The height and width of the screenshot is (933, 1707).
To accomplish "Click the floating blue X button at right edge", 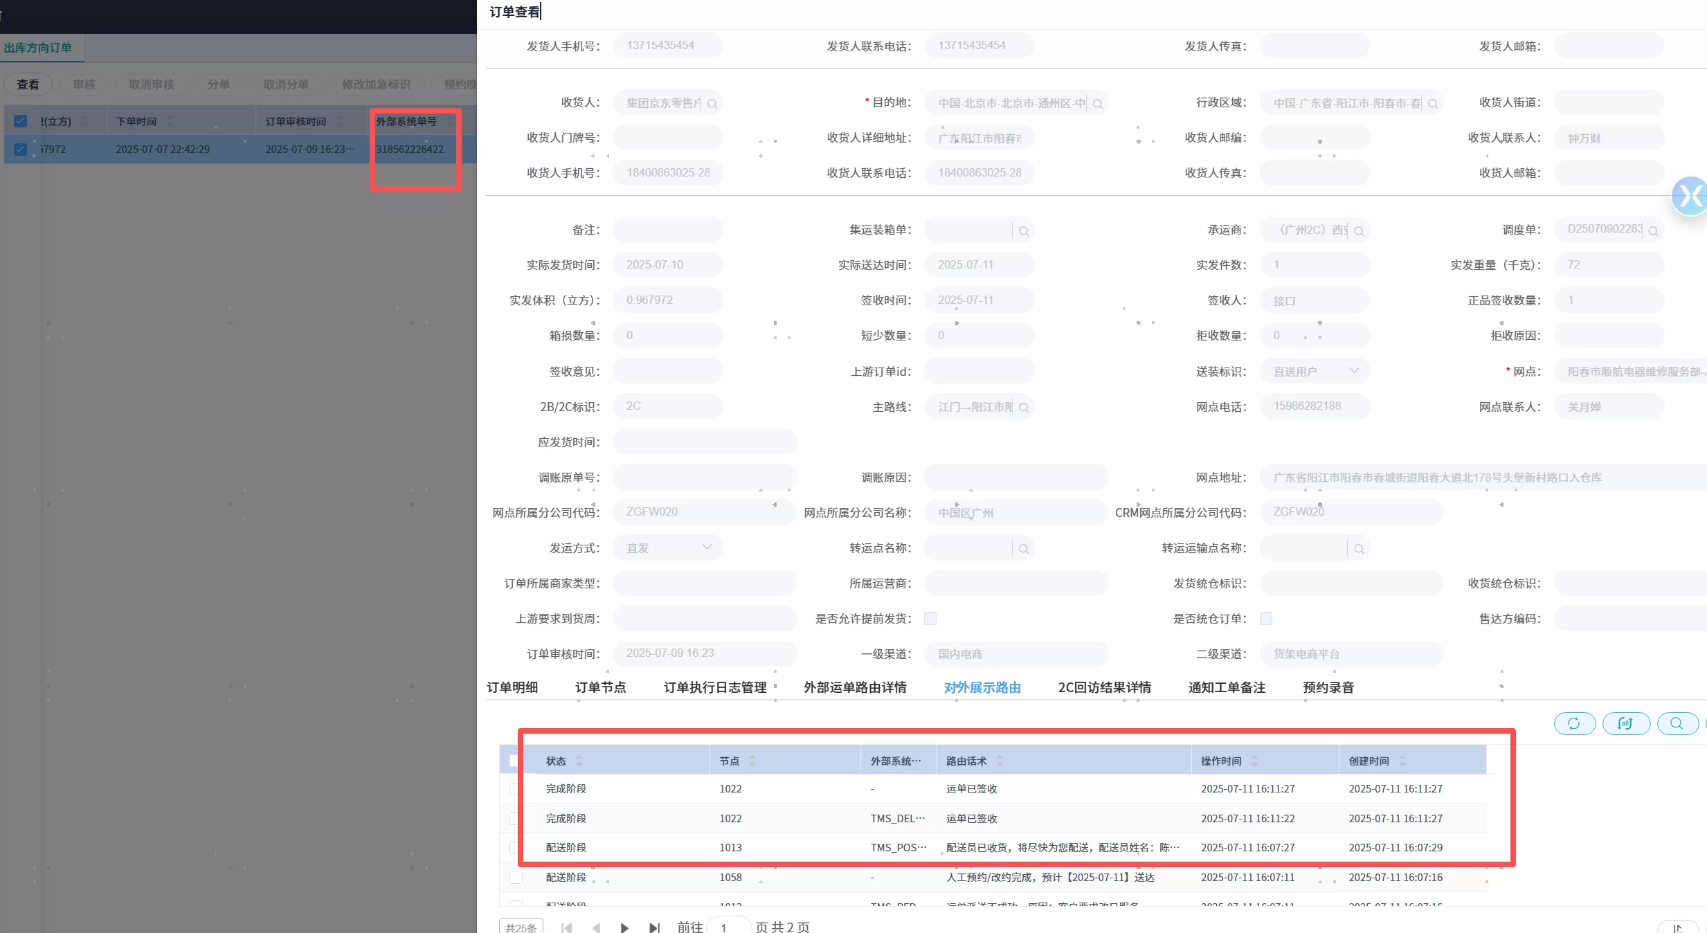I will point(1690,197).
